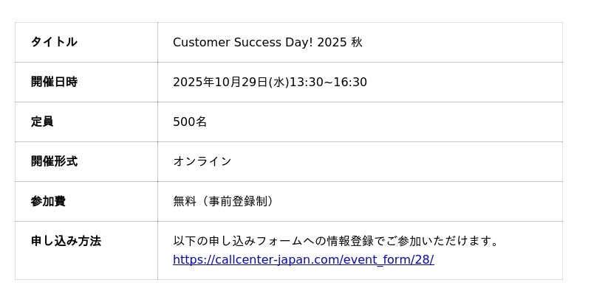Viewport: 591px width, 302px height.
Task: Click the オンライン format value
Action: pyautogui.click(x=202, y=161)
